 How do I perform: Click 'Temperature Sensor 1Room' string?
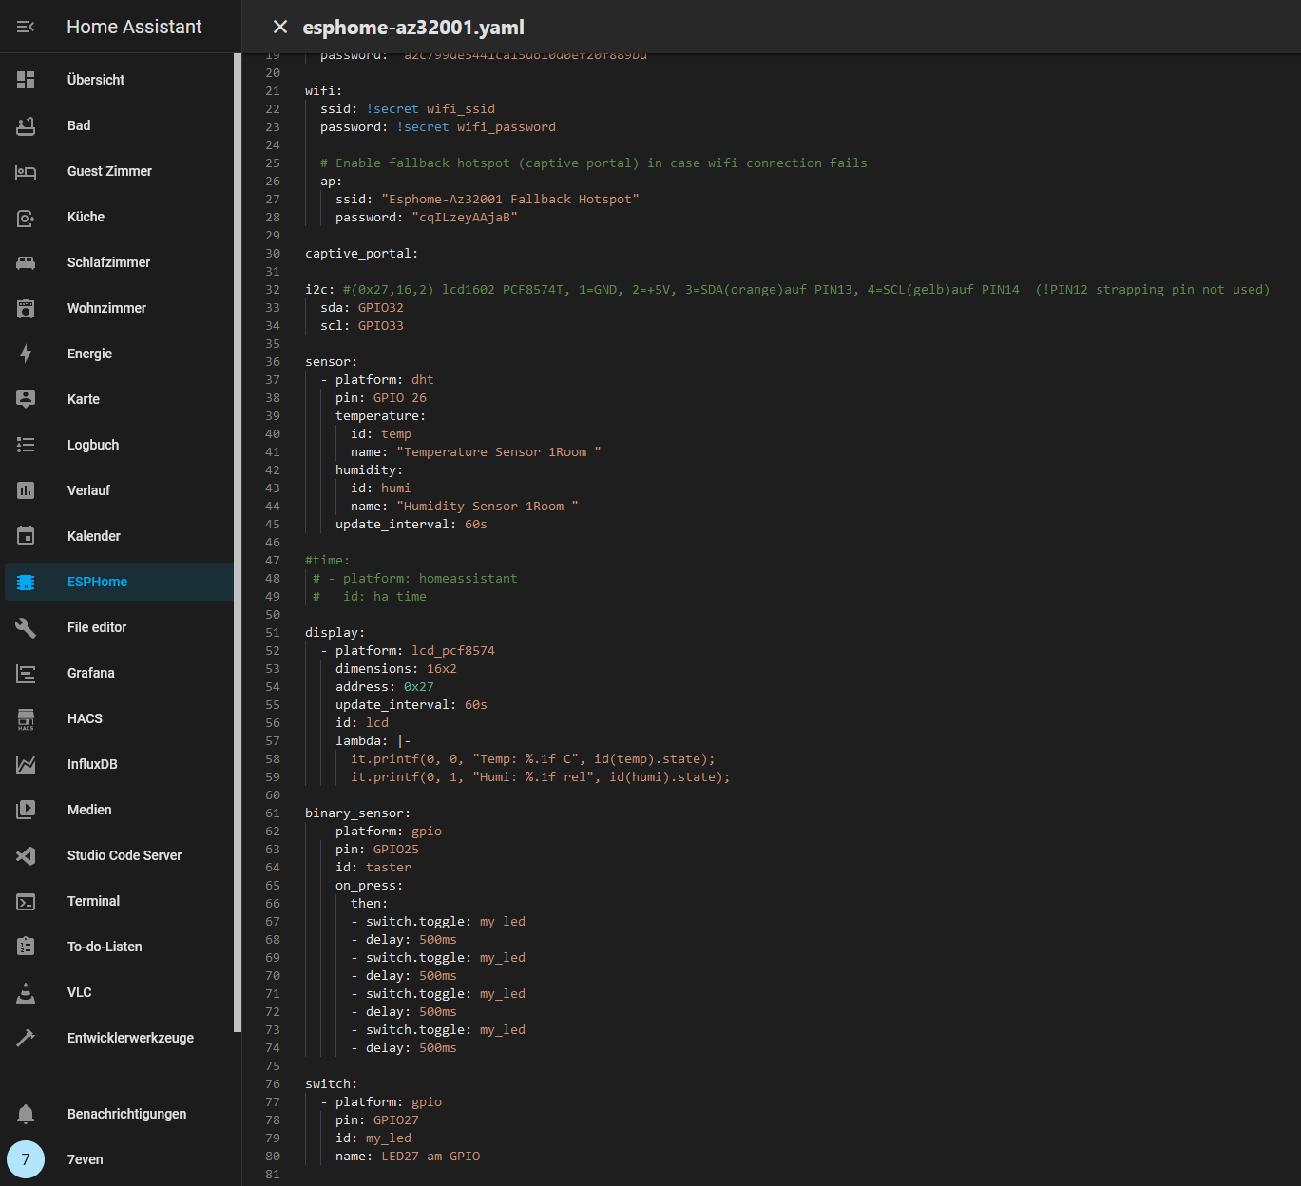499,452
